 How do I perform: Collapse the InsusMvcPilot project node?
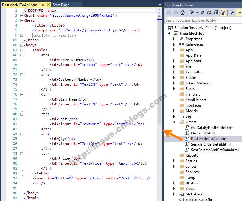169,33
